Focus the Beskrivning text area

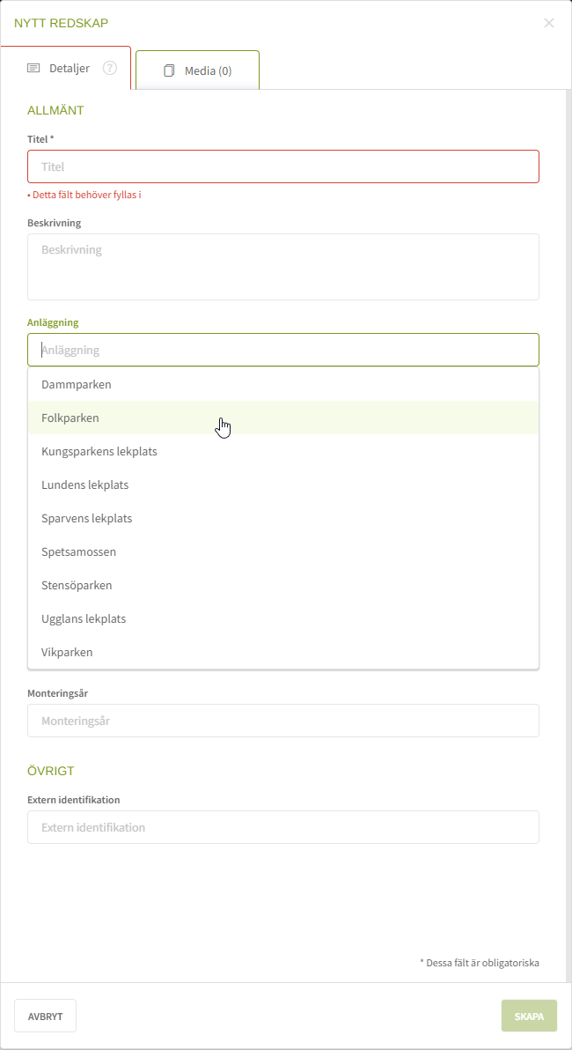(282, 267)
